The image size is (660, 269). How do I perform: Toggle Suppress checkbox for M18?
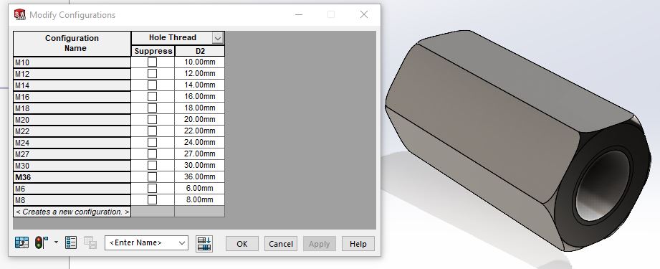pyautogui.click(x=153, y=108)
